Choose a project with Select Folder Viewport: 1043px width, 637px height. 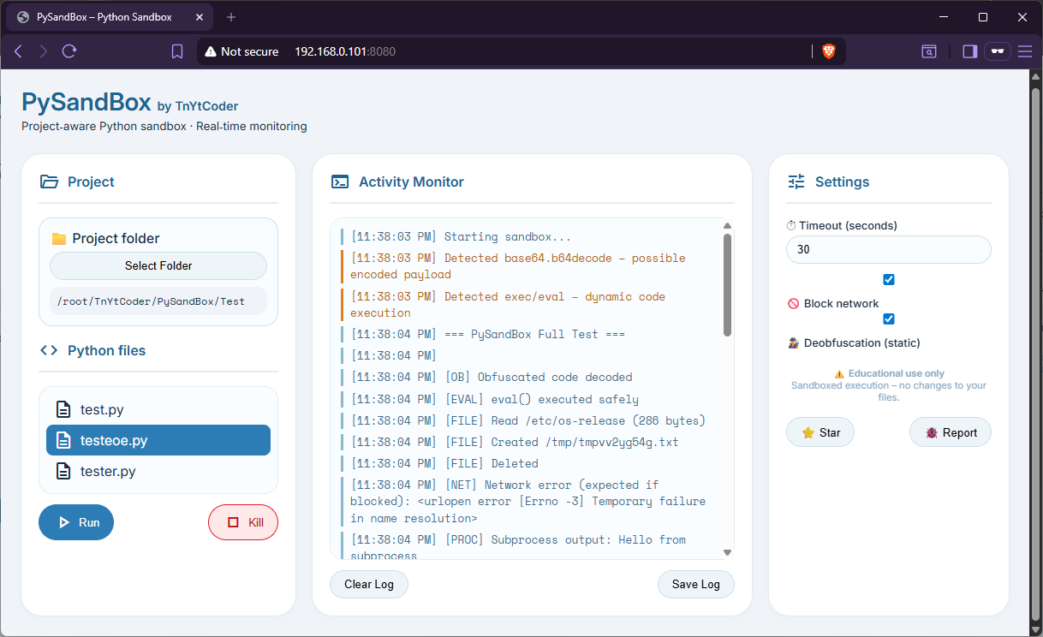pyautogui.click(x=158, y=265)
